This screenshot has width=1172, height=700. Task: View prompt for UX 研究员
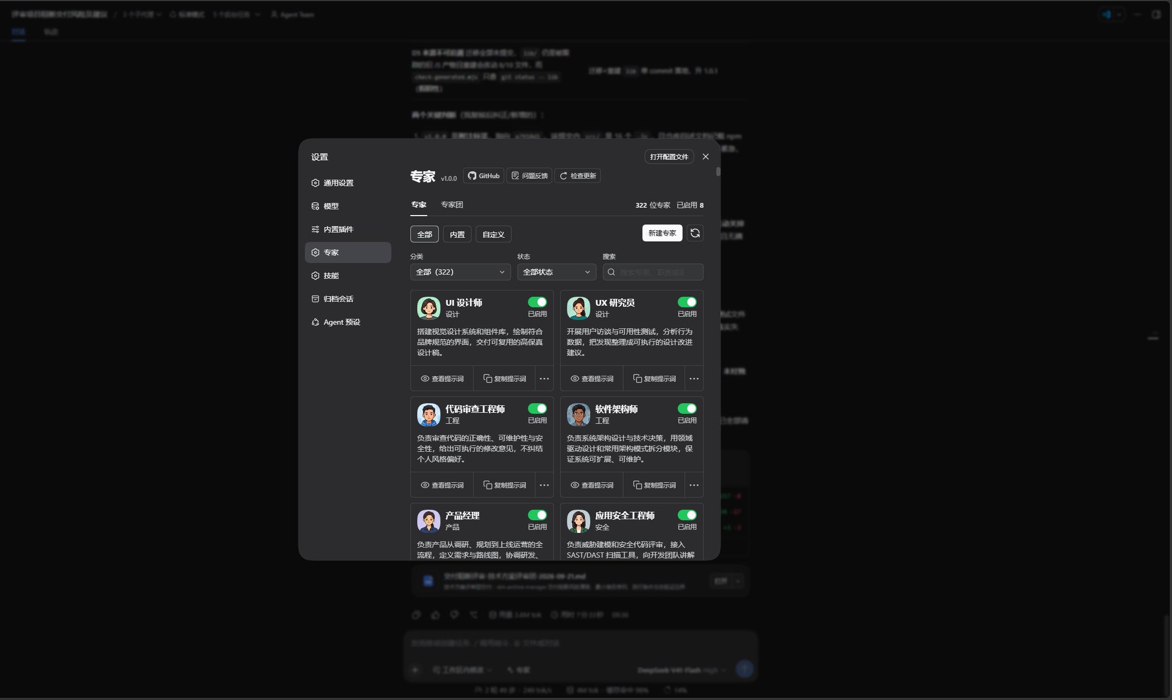(x=592, y=378)
